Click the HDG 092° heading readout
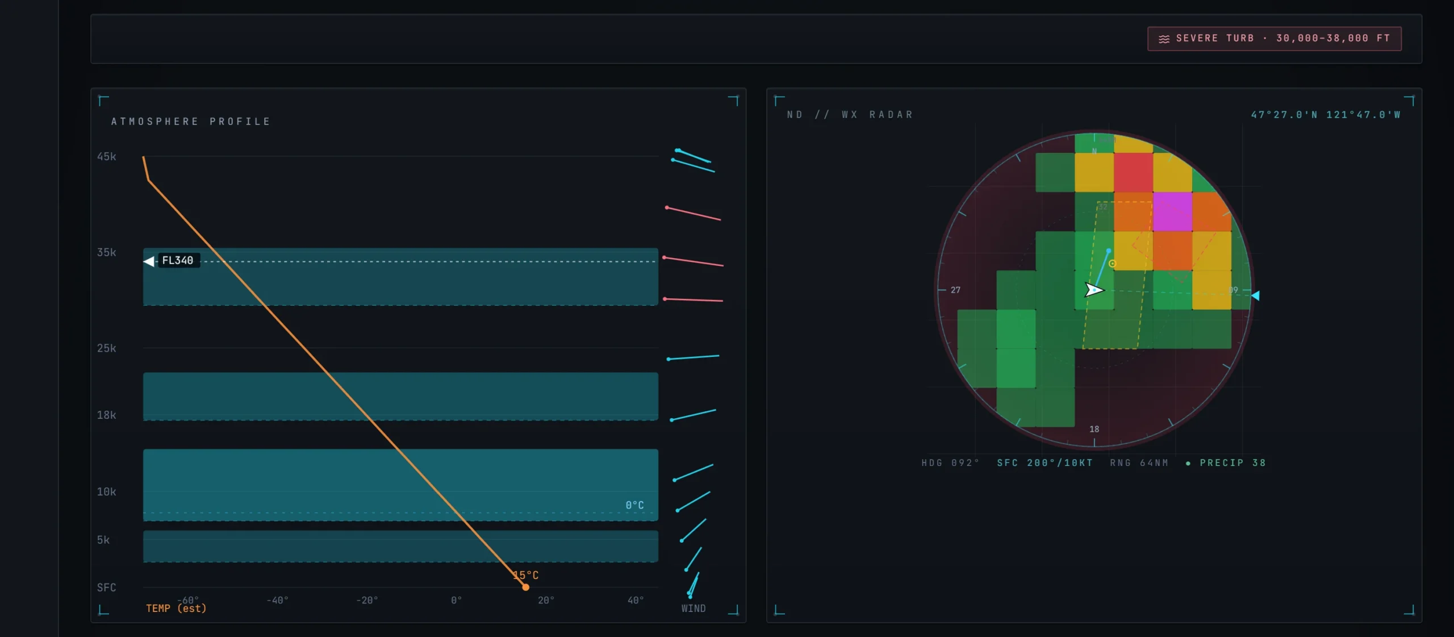Viewport: 1454px width, 637px height. click(x=950, y=463)
